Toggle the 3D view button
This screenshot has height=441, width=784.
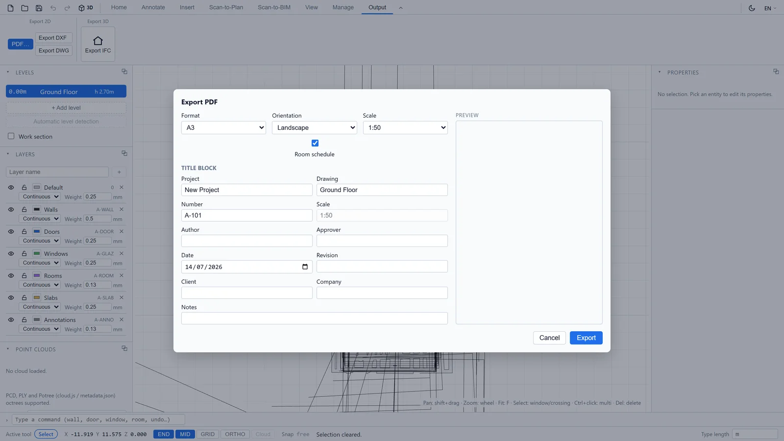point(86,8)
